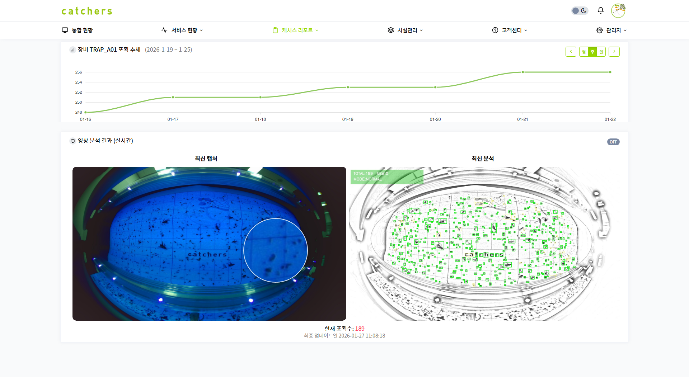Open the 고객센터 menu
The width and height of the screenshot is (689, 377).
pos(511,30)
